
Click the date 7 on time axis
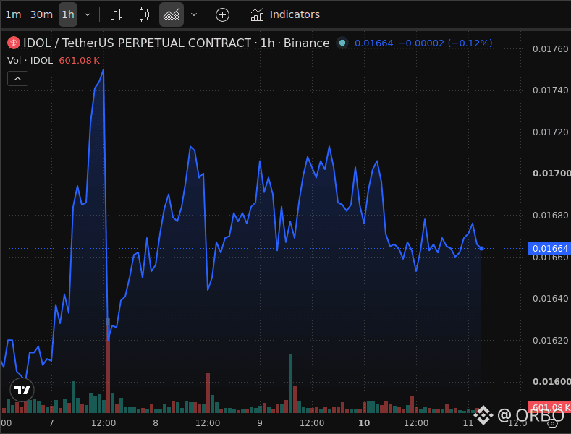coord(51,422)
